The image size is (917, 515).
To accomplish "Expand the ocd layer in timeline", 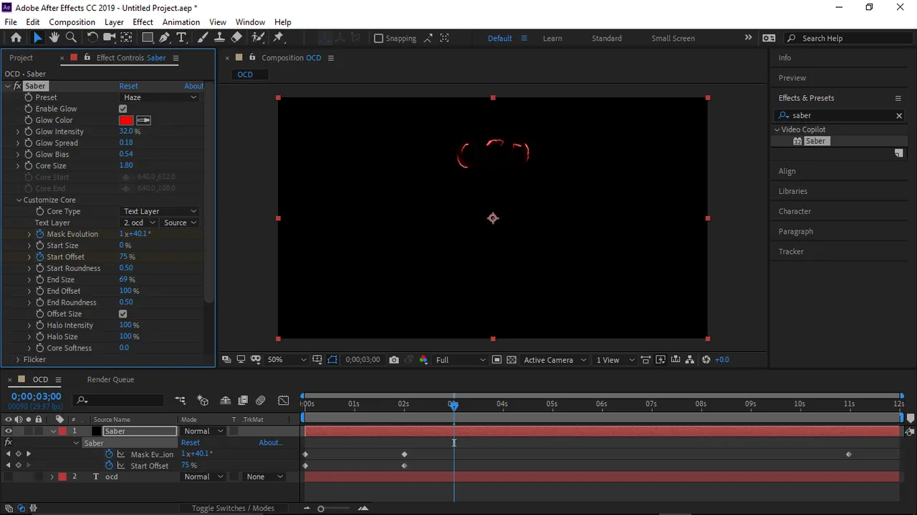I will pyautogui.click(x=52, y=477).
